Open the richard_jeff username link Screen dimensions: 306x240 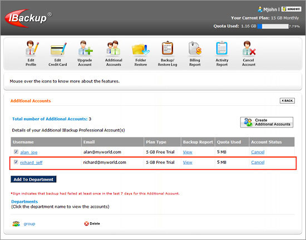pyautogui.click(x=31, y=163)
